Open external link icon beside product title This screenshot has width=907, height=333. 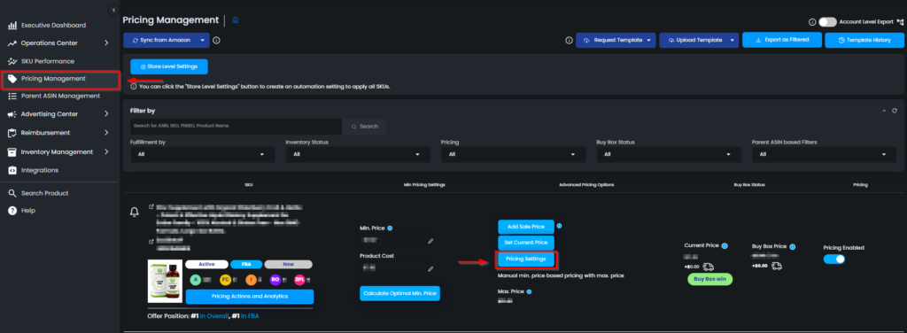pyautogui.click(x=151, y=206)
